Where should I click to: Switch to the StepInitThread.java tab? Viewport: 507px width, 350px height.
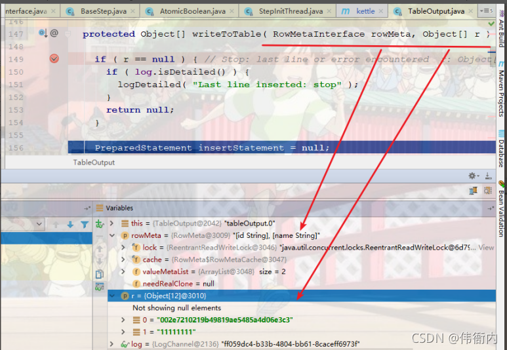[x=291, y=11]
